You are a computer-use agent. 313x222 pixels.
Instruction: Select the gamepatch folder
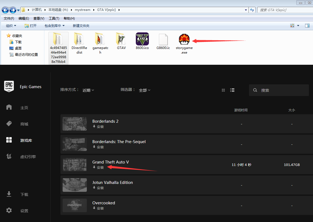[100, 44]
